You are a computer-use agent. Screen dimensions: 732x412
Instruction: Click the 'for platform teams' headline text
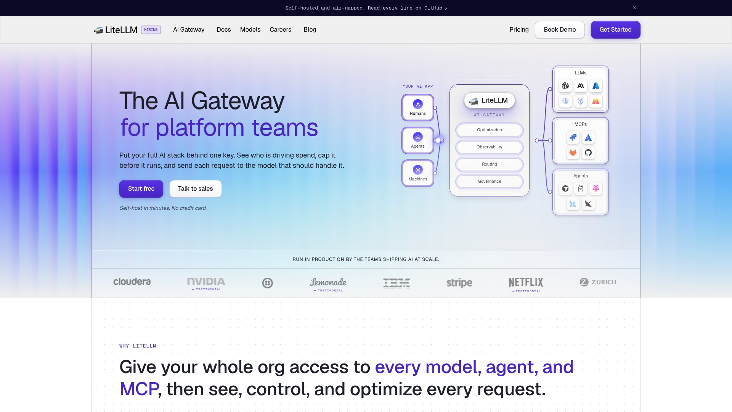coord(219,128)
